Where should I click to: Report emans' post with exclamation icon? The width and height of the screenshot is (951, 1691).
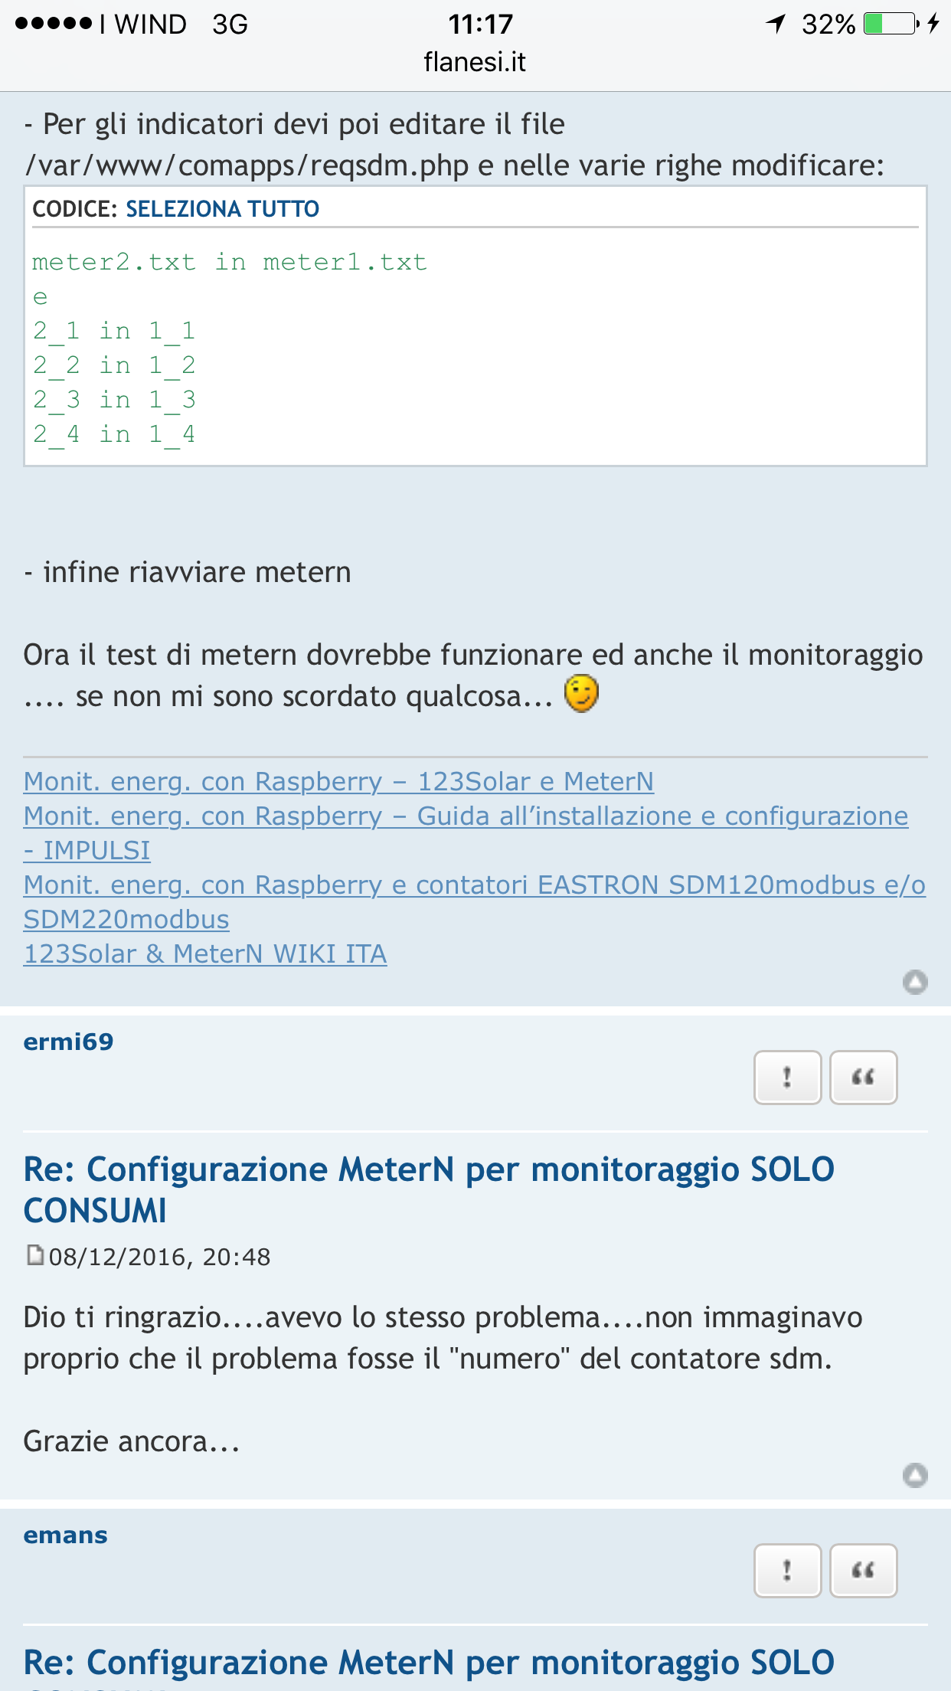pyautogui.click(x=787, y=1571)
